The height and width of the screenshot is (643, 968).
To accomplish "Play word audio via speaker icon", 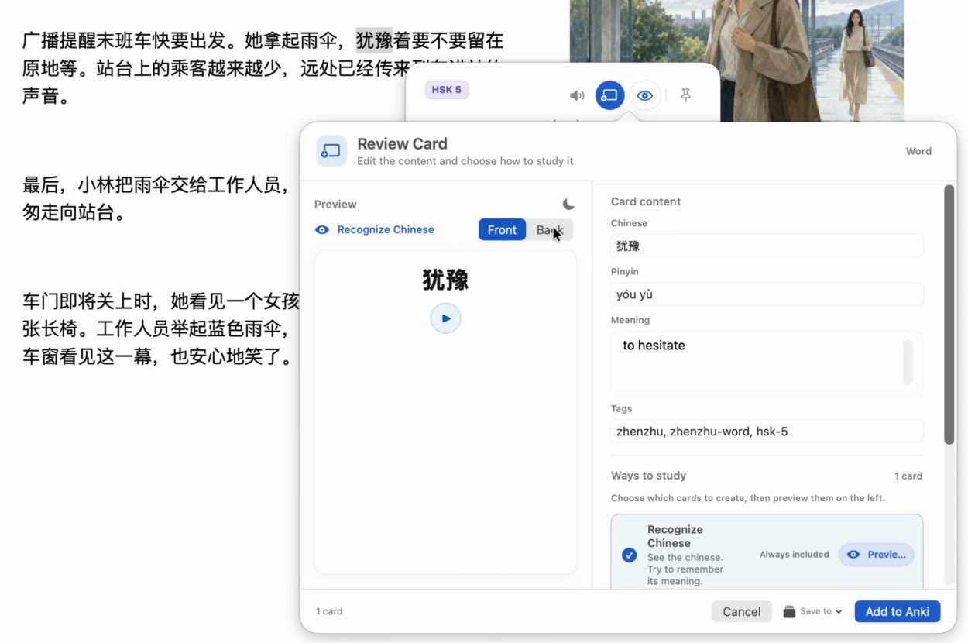I will [x=577, y=95].
